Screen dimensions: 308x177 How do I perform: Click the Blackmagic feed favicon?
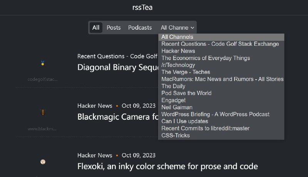(43, 112)
